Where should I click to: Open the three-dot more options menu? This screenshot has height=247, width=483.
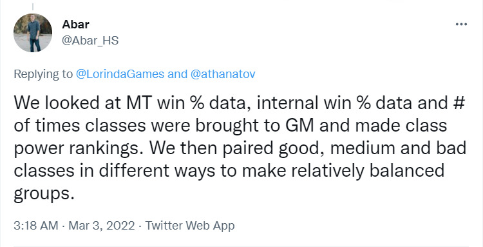pos(461,25)
